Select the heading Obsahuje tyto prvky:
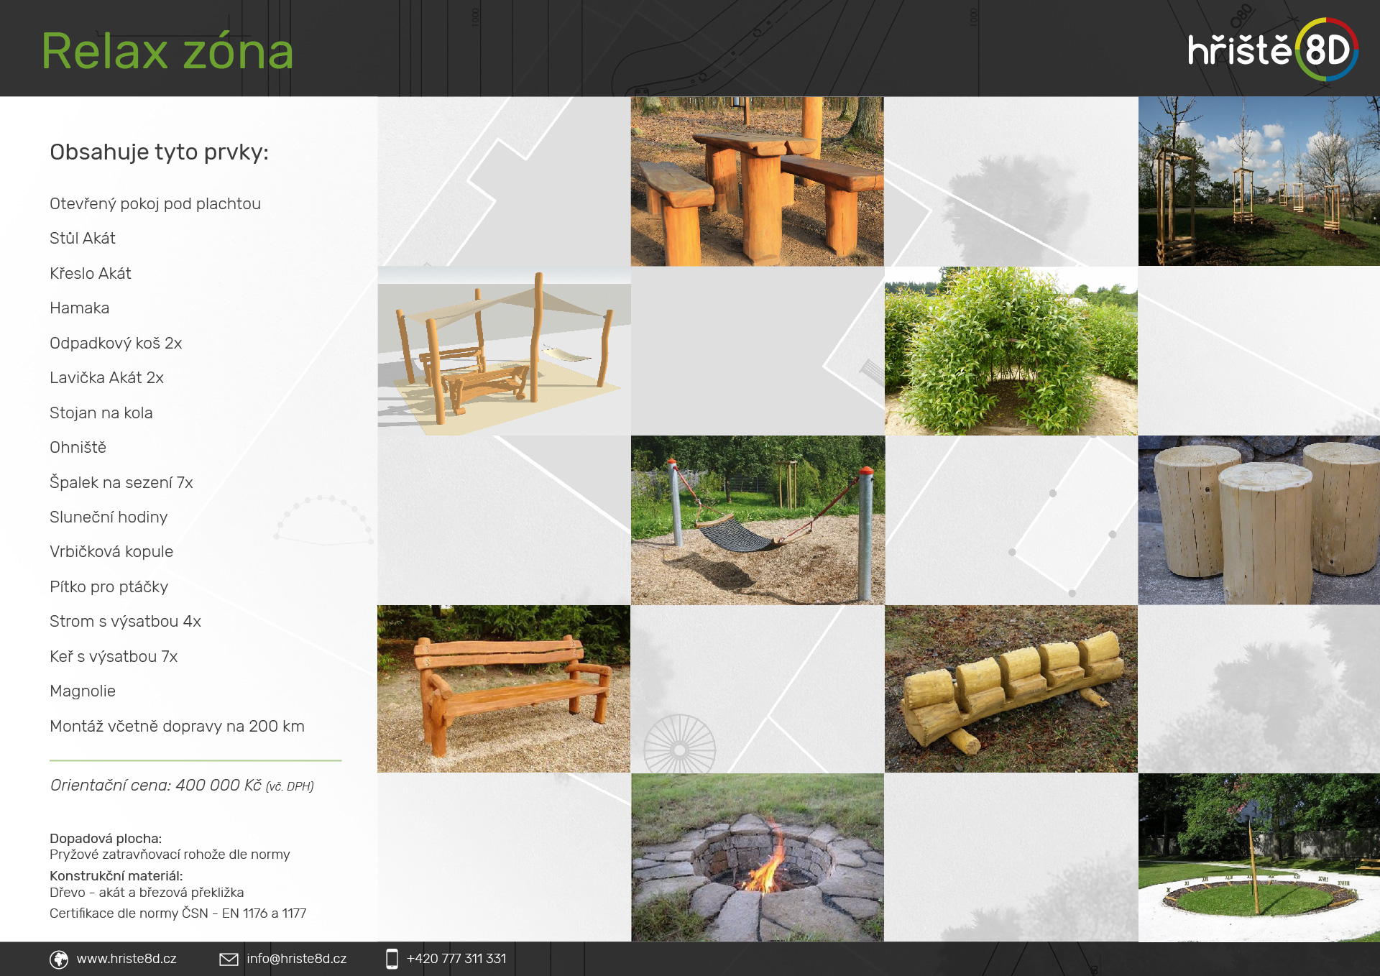The image size is (1380, 976). [x=159, y=152]
